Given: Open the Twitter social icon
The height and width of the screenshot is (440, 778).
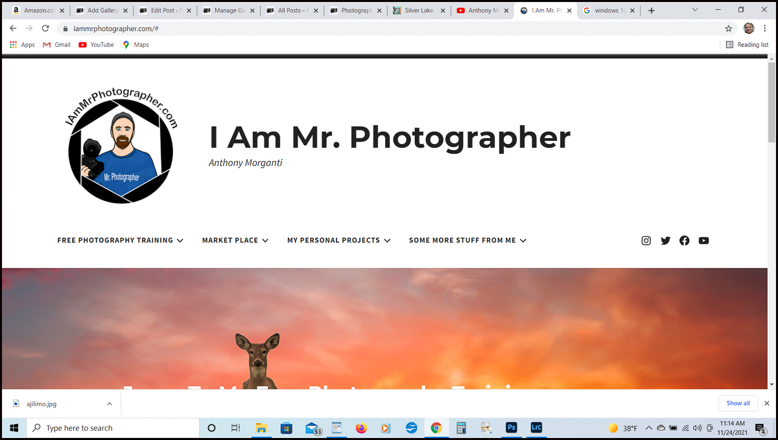Looking at the screenshot, I should coord(665,241).
